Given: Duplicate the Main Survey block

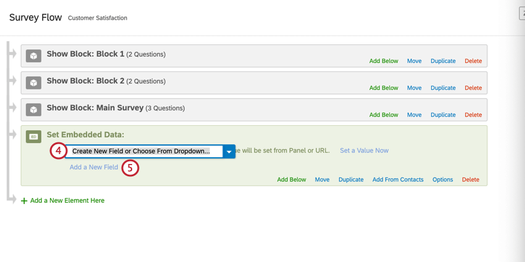Looking at the screenshot, I should coord(443,115).
